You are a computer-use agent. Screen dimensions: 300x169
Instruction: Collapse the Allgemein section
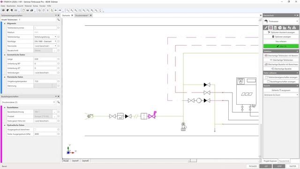pyautogui.click(x=5, y=23)
